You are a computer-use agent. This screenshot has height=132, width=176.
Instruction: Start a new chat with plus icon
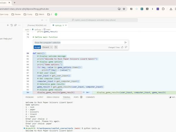tap(8, 25)
